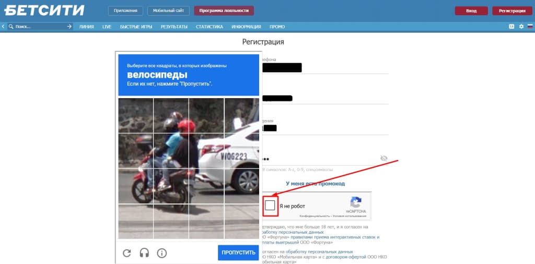Submit search with the arrow icon

click(x=69, y=27)
